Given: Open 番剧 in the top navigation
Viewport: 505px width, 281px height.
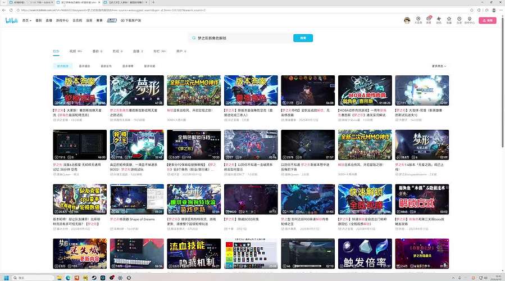Looking at the screenshot, I should coord(39,20).
